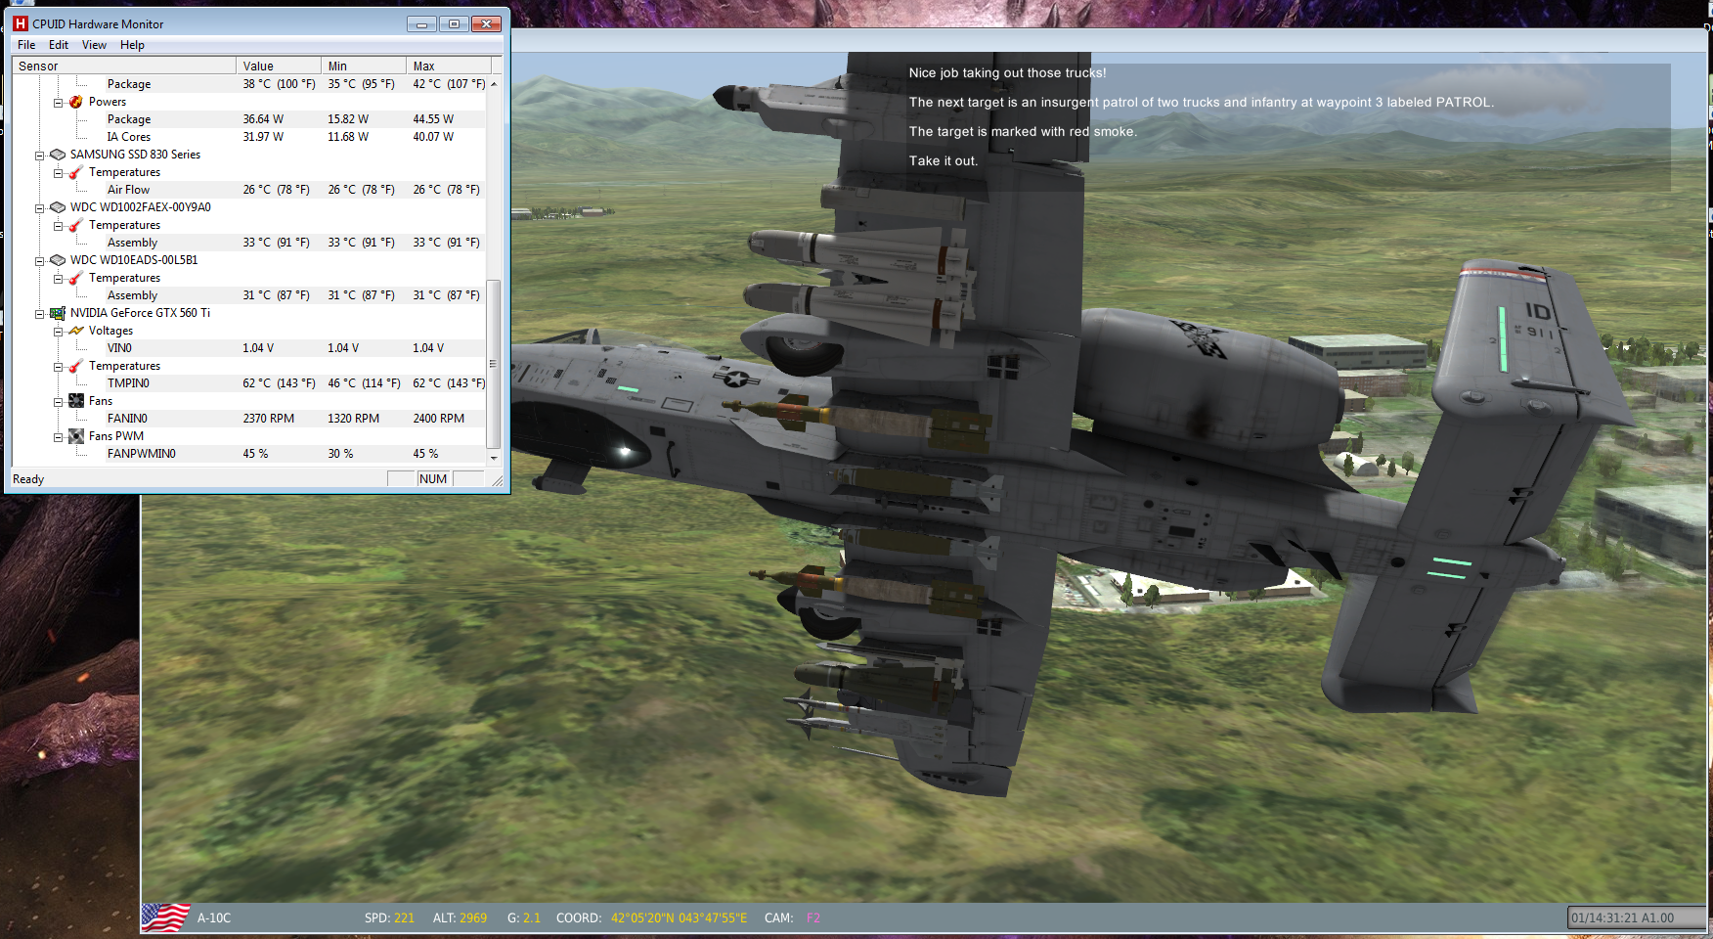Click the CPUID Hardware Monitor title icon

(21, 23)
